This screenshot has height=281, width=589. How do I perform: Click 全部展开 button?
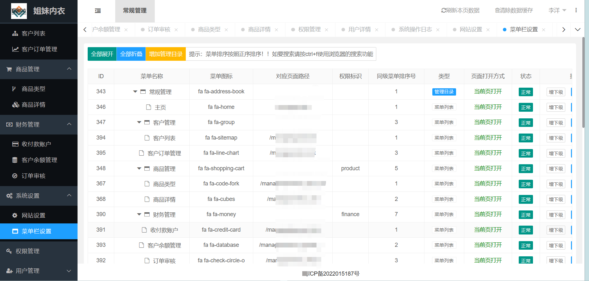pos(102,54)
